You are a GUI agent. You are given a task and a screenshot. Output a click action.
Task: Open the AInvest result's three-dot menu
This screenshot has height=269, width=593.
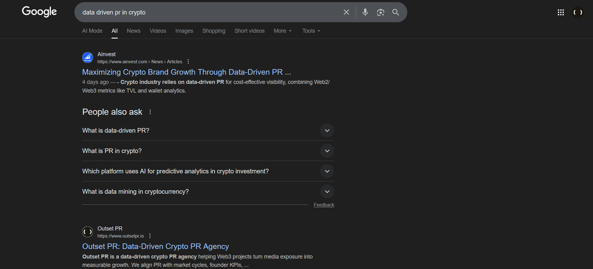pyautogui.click(x=188, y=62)
